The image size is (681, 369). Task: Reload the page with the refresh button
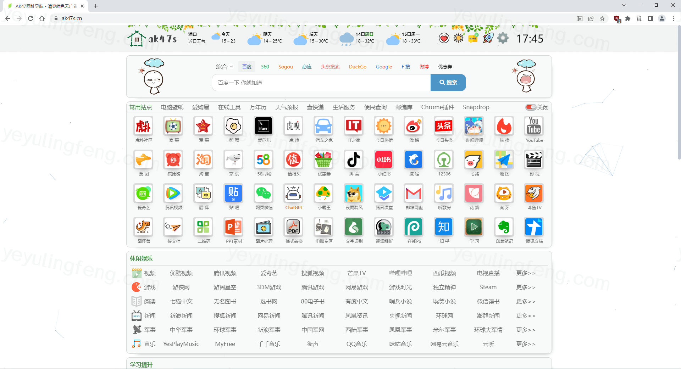click(x=31, y=18)
